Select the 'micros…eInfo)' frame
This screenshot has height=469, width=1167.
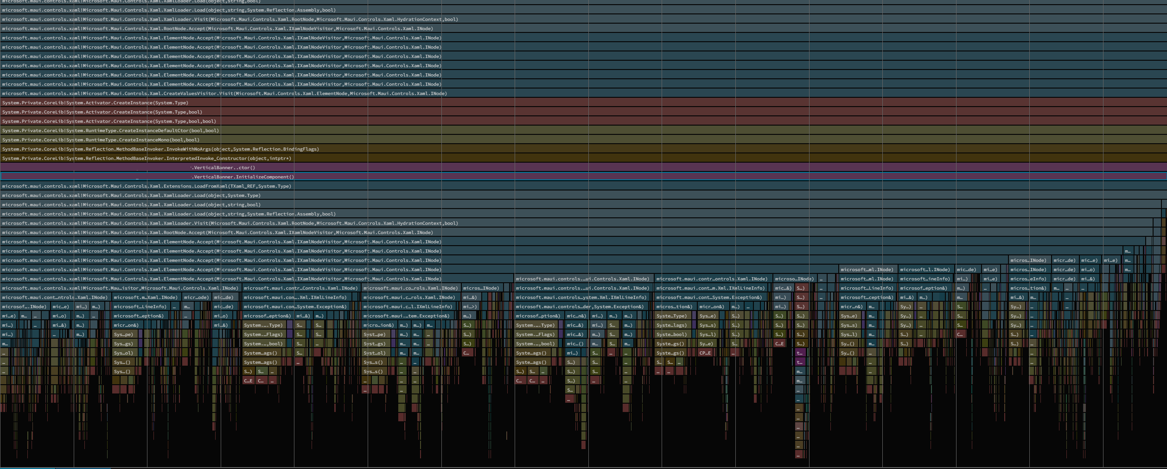1029,279
